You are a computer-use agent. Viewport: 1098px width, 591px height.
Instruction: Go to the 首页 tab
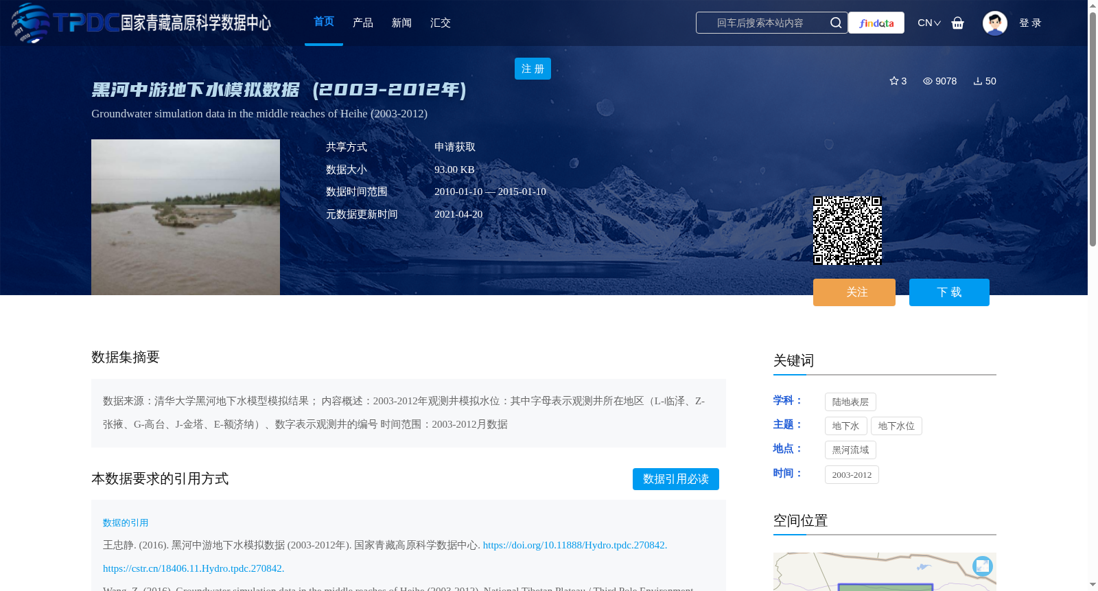pyautogui.click(x=324, y=22)
